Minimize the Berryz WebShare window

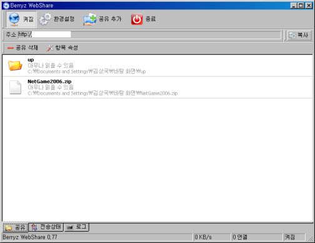(x=294, y=6)
